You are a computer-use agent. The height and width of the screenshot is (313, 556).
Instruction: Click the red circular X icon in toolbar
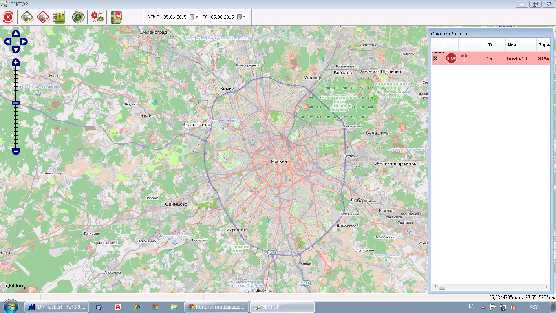(9, 17)
